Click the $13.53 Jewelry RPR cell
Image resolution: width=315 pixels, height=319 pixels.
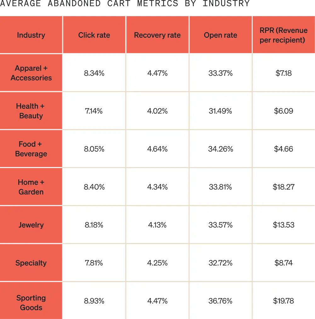pyautogui.click(x=283, y=225)
